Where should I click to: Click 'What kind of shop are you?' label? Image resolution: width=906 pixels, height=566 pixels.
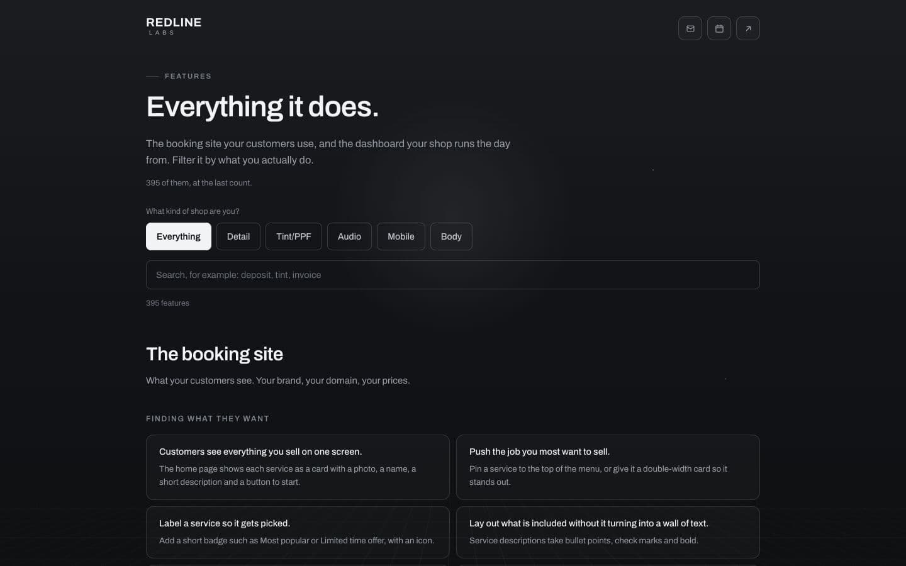pyautogui.click(x=193, y=211)
